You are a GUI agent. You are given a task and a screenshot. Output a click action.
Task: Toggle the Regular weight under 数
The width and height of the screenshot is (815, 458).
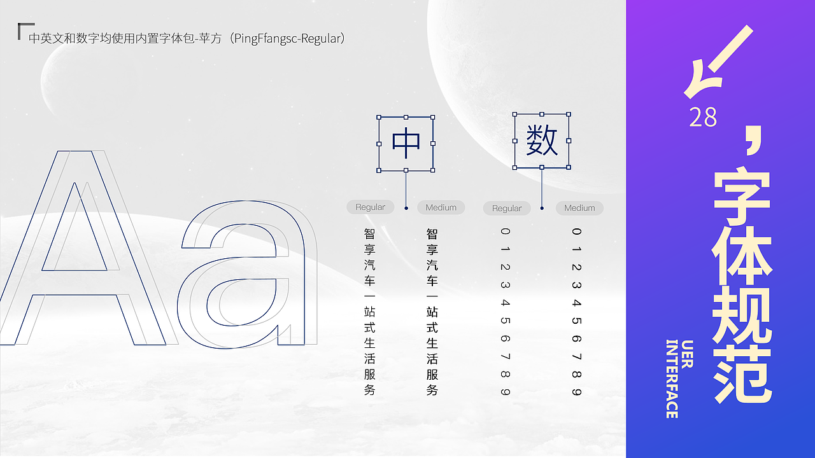(507, 208)
